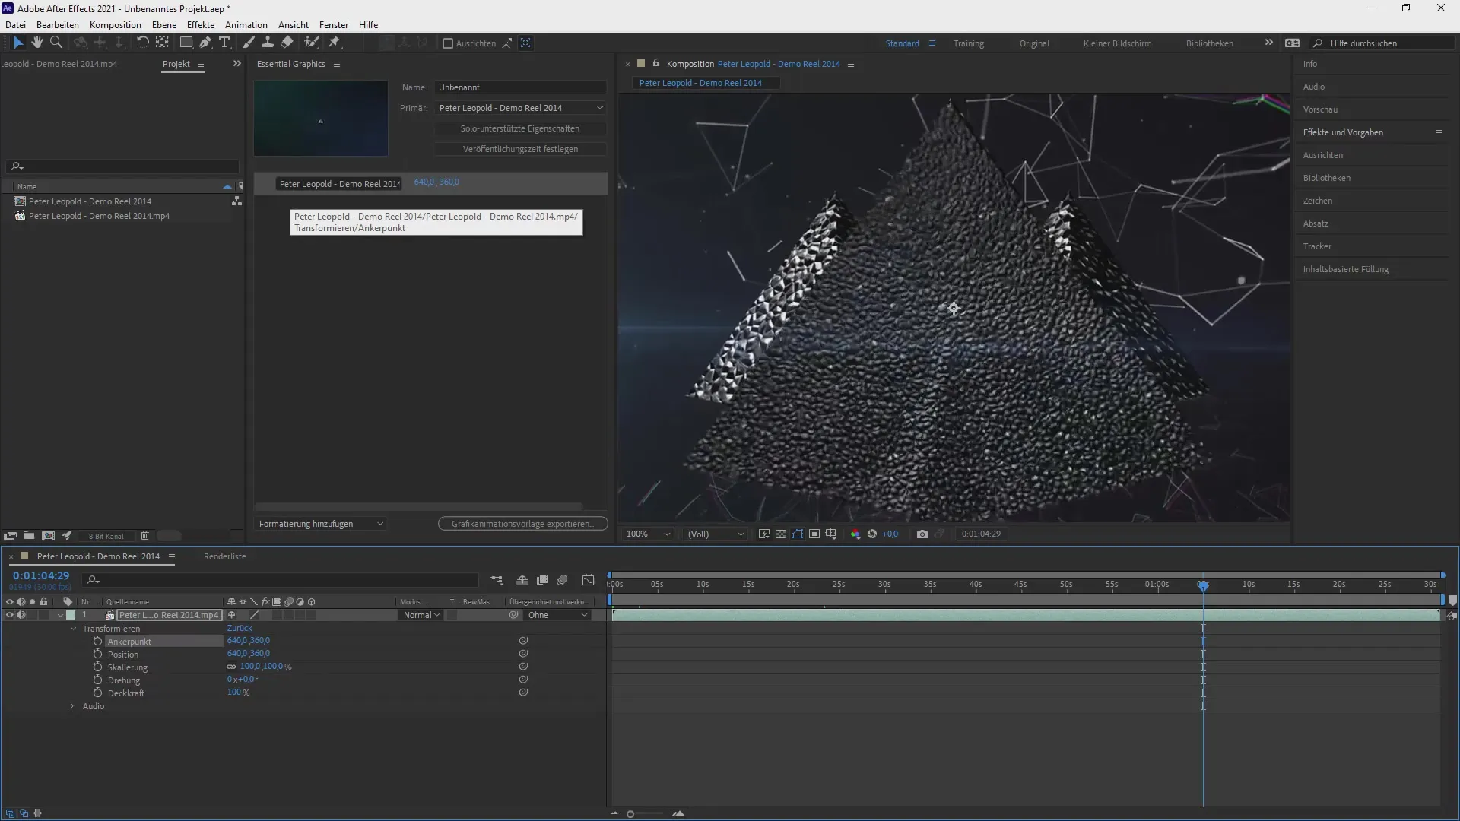Toggle fast previews icon in viewer
Viewport: 1460px width, 821px height.
[x=764, y=534]
